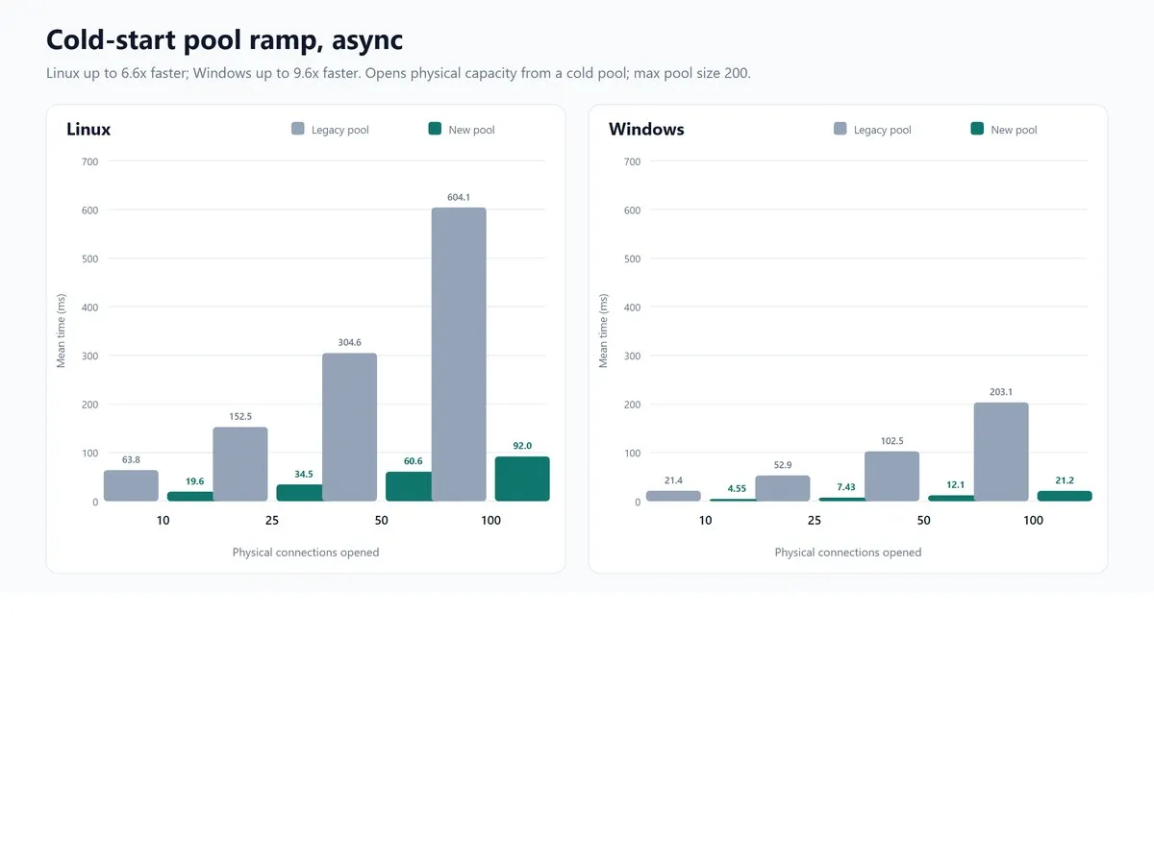Toggle Legacy pool label in Linux legend
The width and height of the screenshot is (1154, 861).
click(x=340, y=130)
